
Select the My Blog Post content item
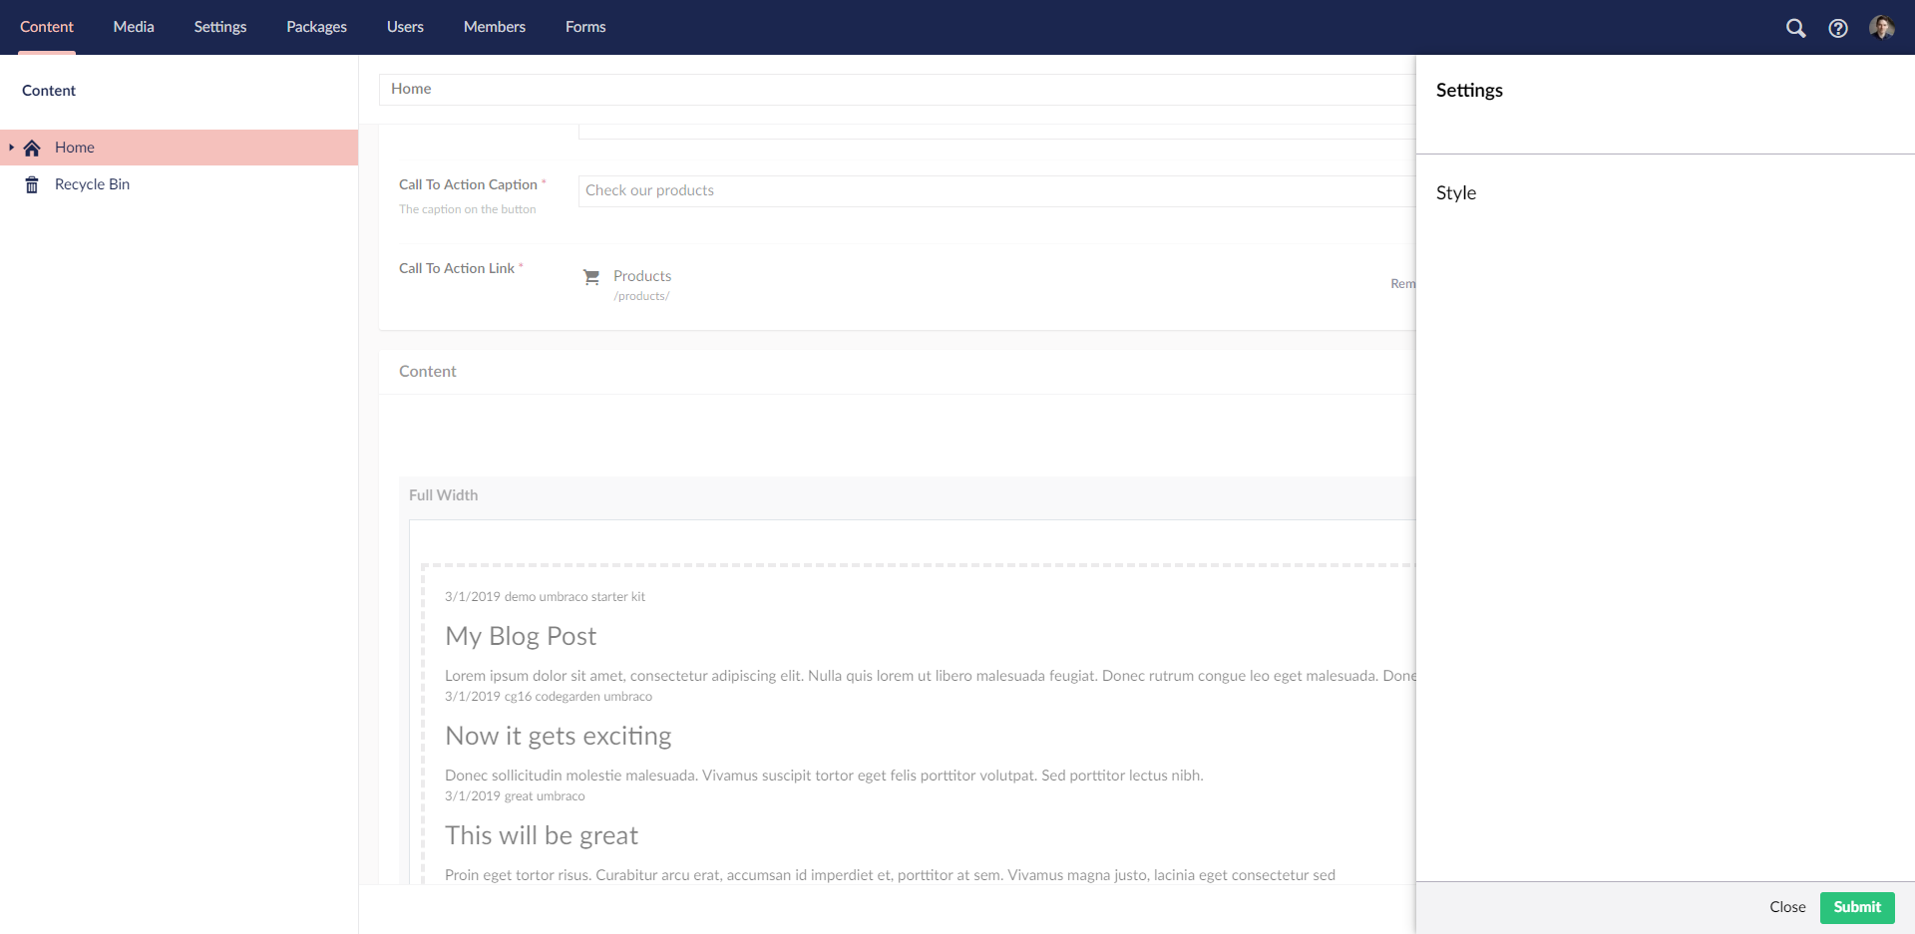521,636
